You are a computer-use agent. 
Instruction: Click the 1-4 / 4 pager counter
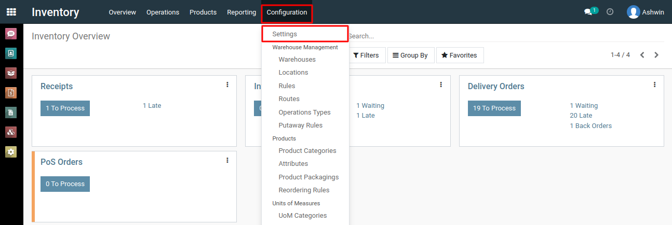620,55
